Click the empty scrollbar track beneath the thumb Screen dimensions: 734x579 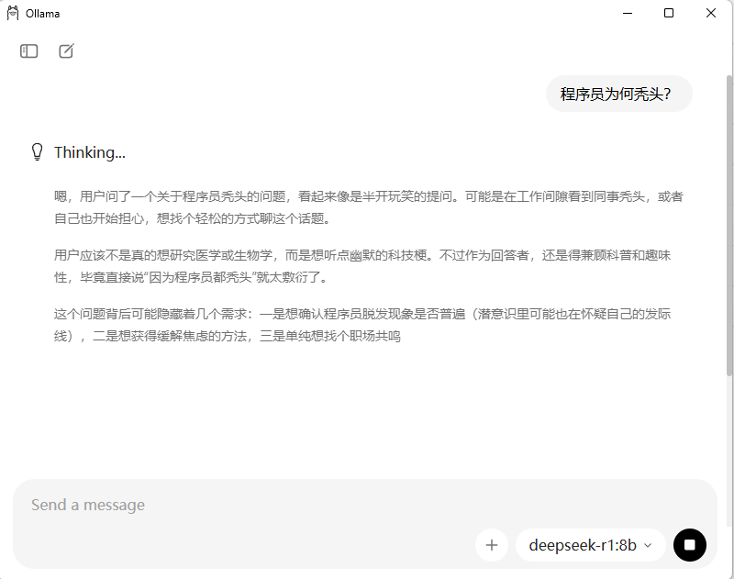729,468
